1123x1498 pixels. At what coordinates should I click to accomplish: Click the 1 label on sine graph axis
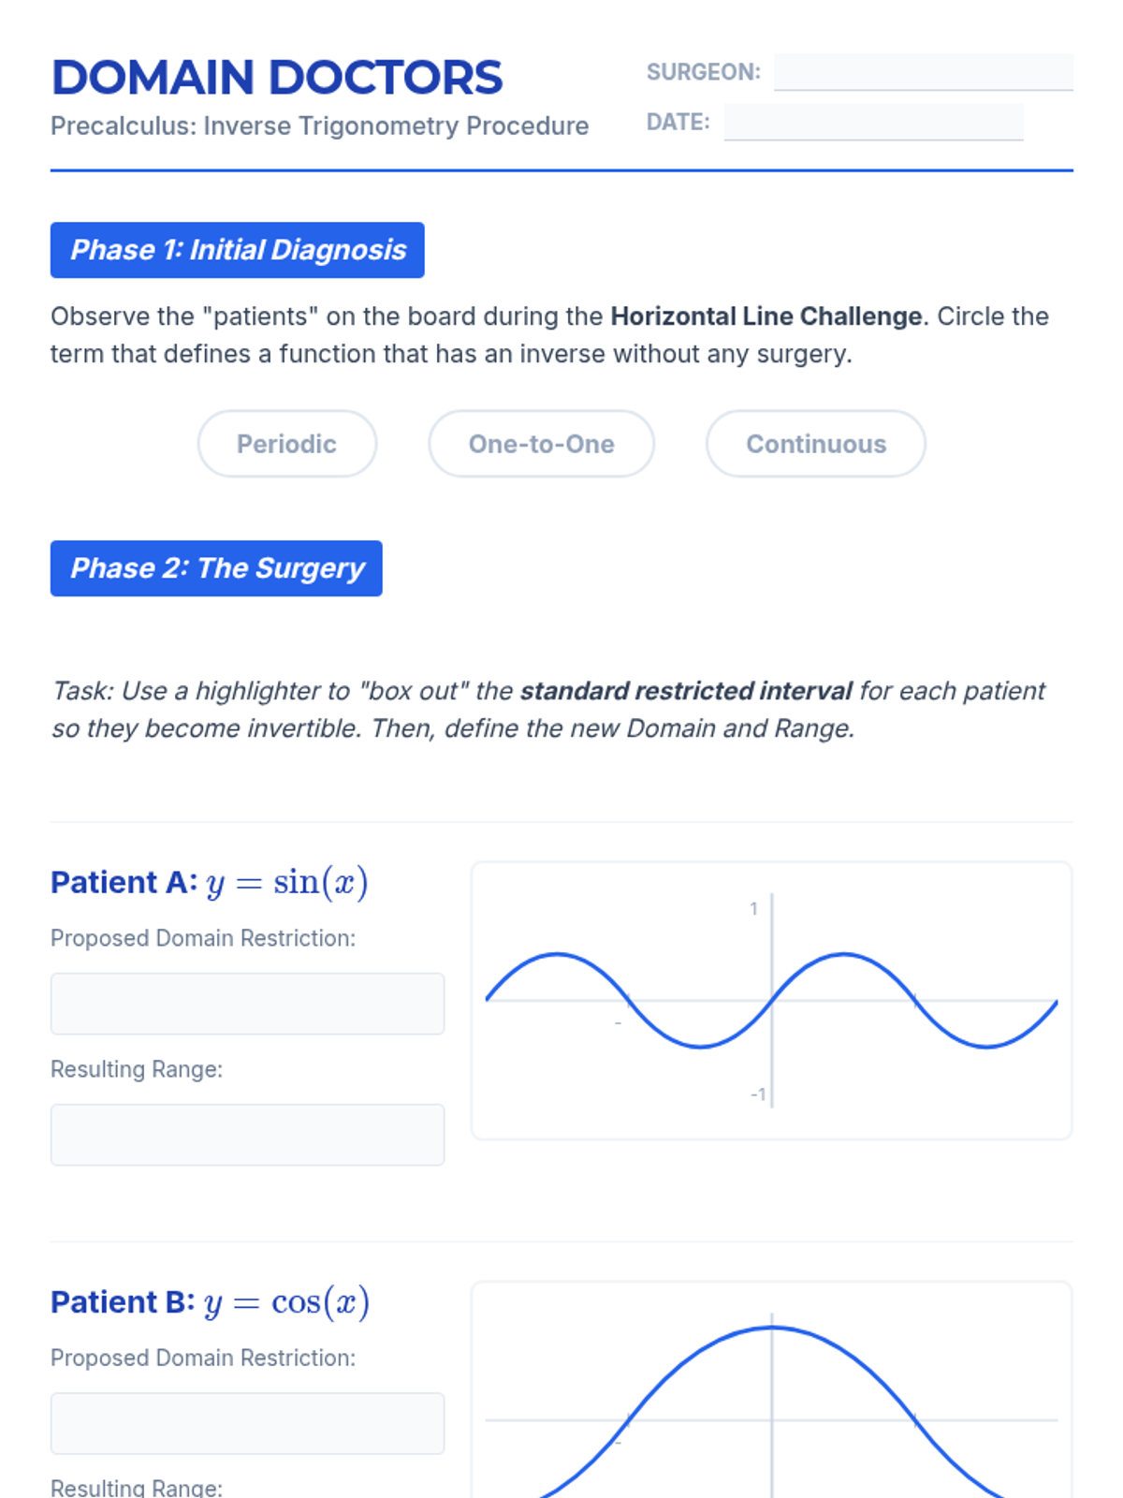coord(753,908)
